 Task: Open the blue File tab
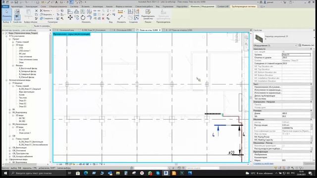pyautogui.click(x=5, y=6)
